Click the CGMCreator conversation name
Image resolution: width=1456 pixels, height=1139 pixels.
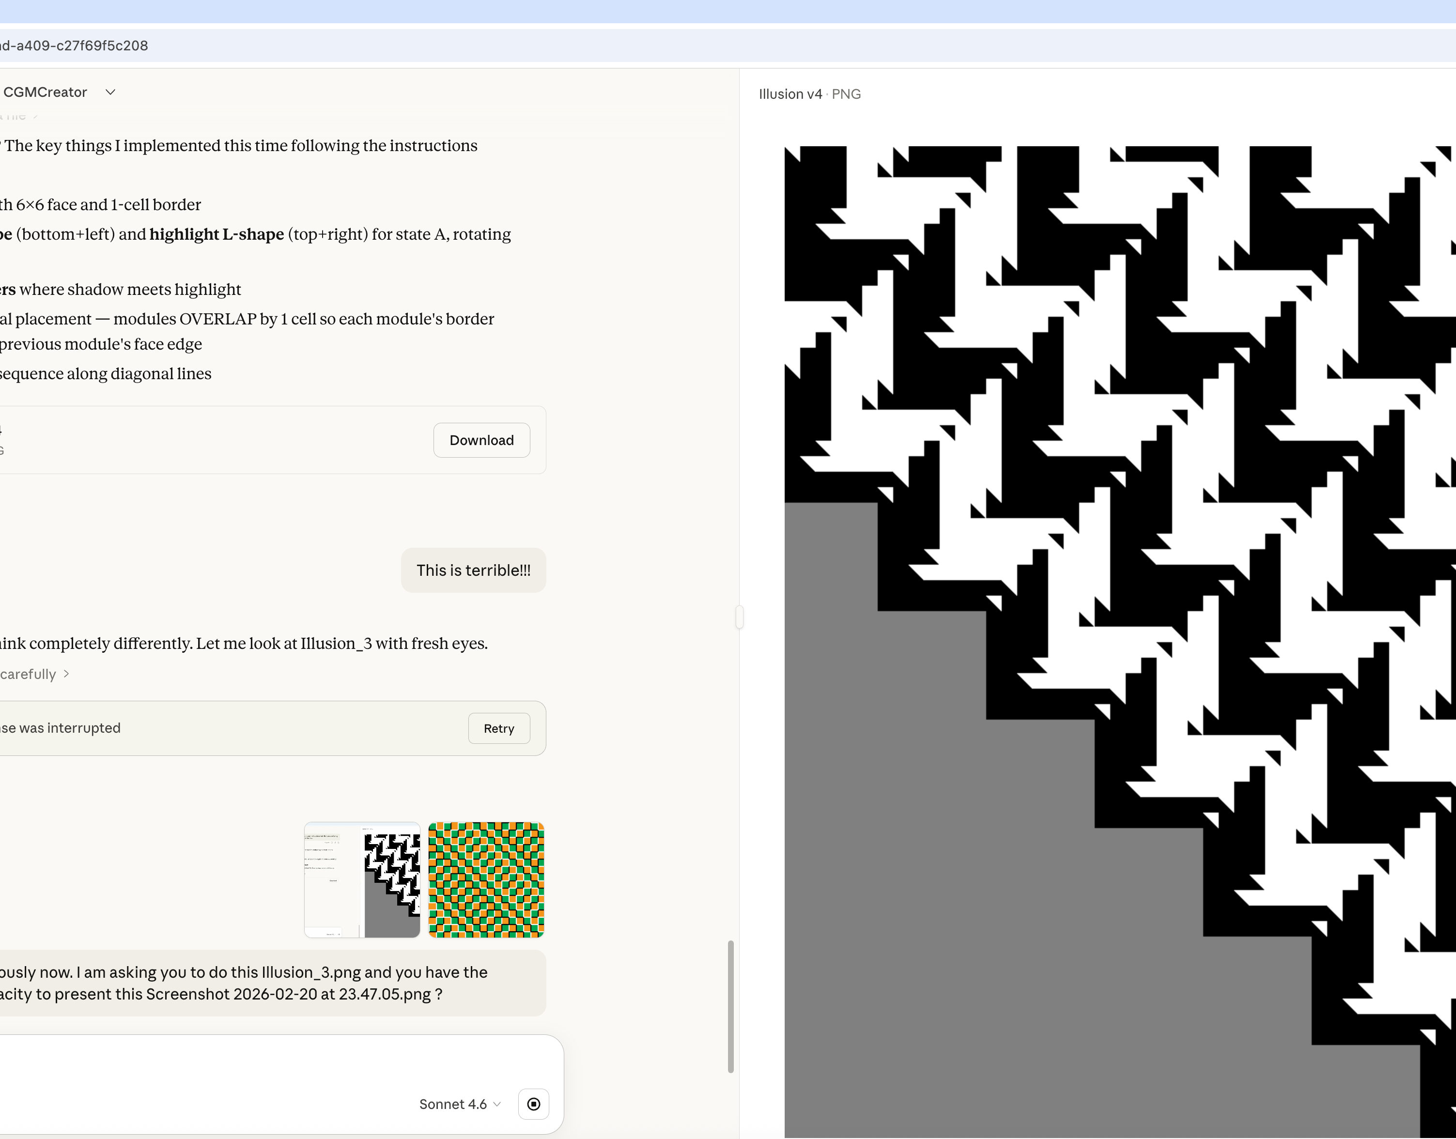(46, 92)
